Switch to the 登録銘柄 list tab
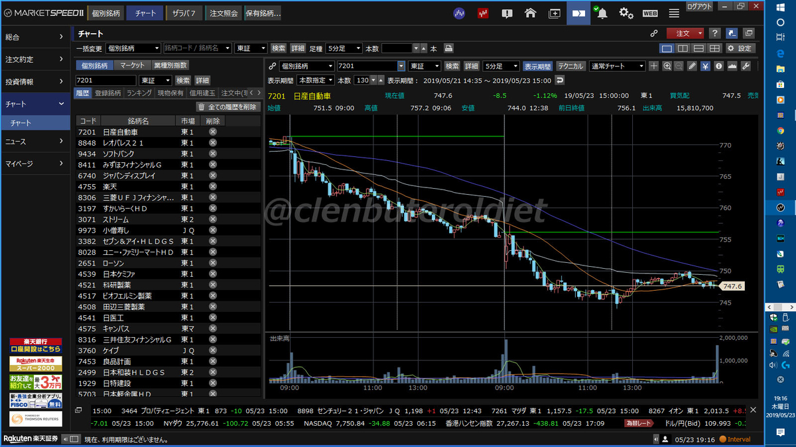Viewport: 796px width, 447px height. (x=107, y=93)
